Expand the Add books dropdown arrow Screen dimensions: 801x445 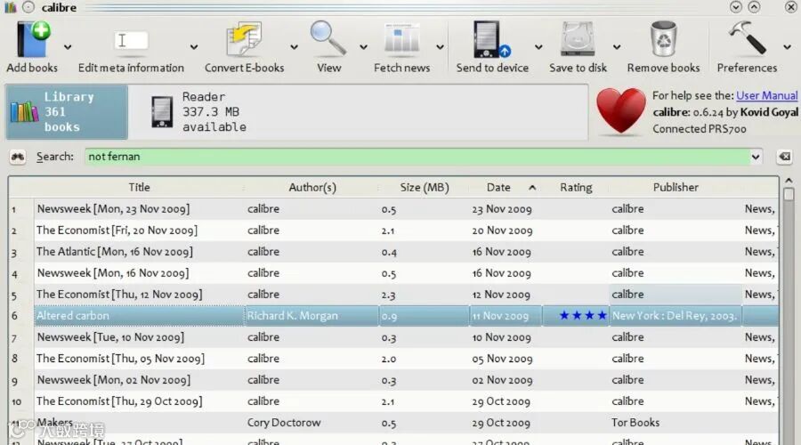point(68,47)
